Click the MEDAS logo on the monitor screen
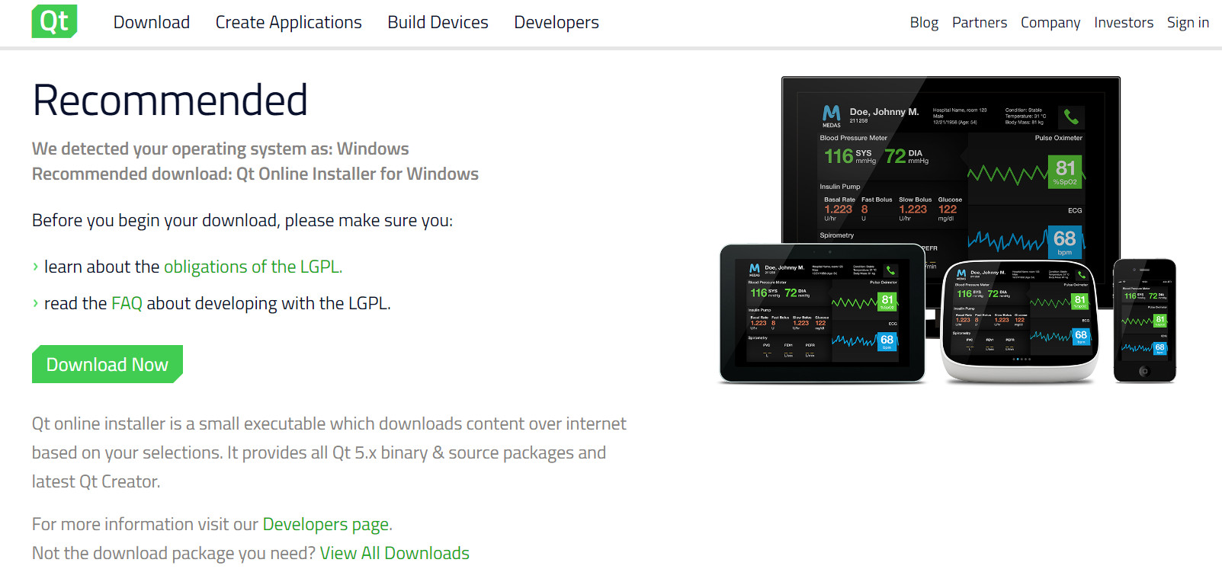 (832, 116)
